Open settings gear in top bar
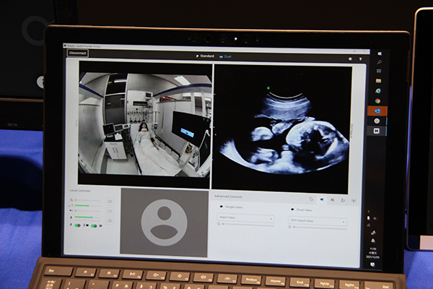 [350, 59]
